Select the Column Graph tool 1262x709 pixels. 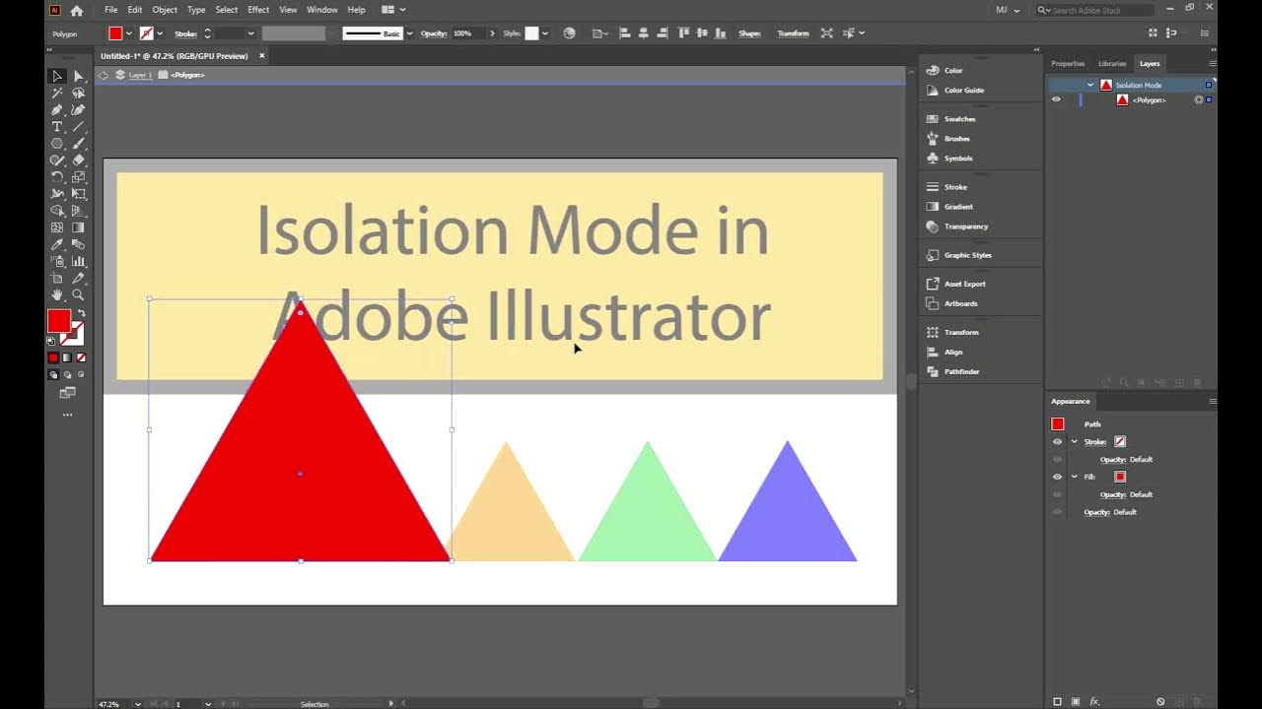pyautogui.click(x=78, y=261)
